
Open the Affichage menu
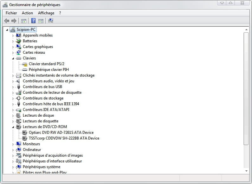46,13
